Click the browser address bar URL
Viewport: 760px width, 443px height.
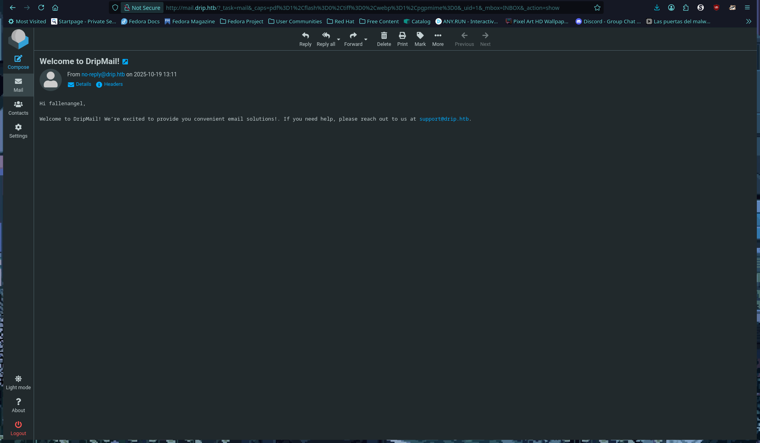(x=362, y=8)
